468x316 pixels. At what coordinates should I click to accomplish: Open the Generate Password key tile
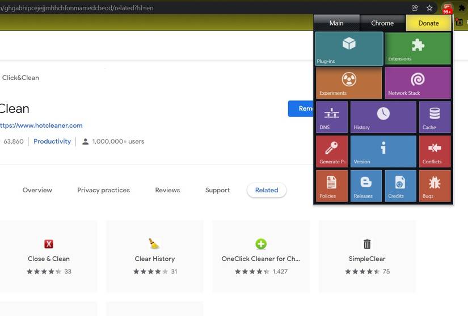point(332,151)
